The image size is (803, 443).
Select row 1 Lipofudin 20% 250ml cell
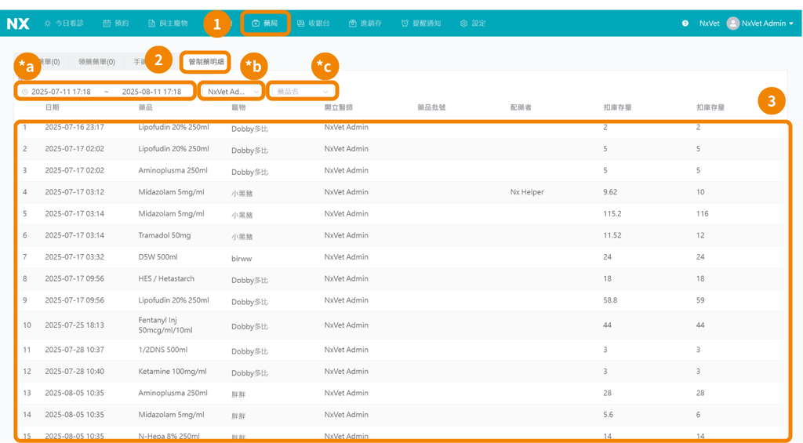coord(173,127)
